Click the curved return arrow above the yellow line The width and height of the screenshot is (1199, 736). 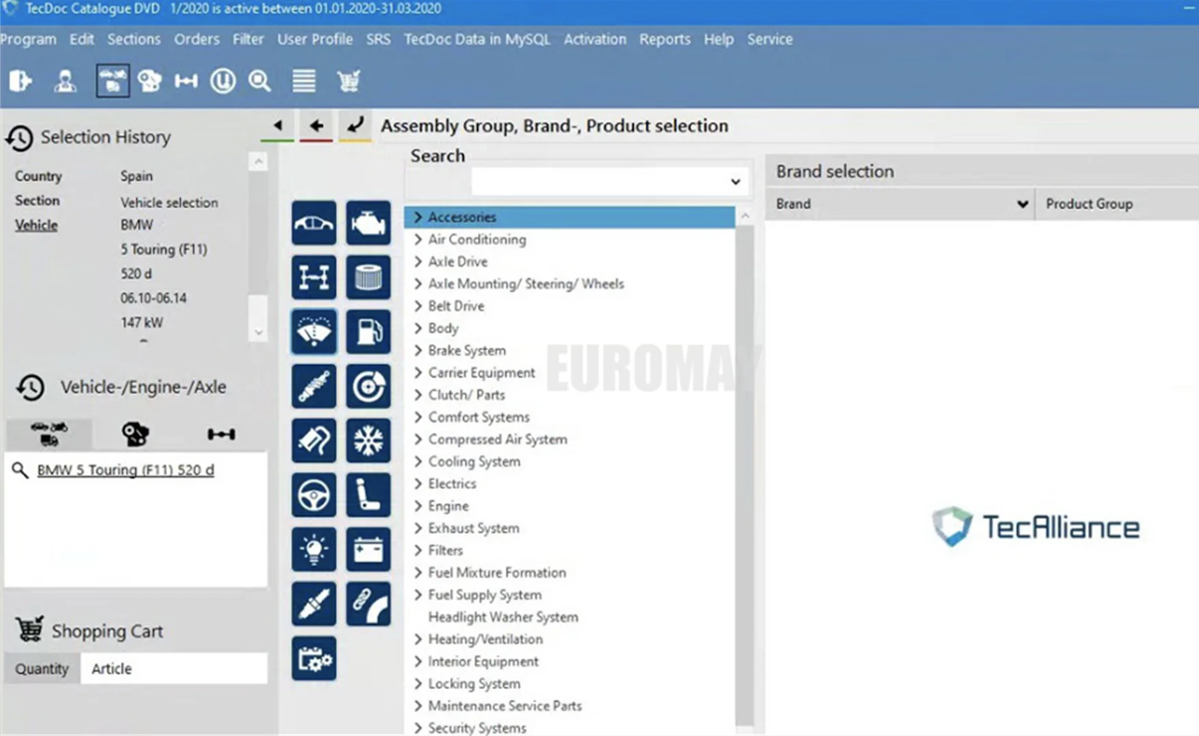(x=355, y=126)
